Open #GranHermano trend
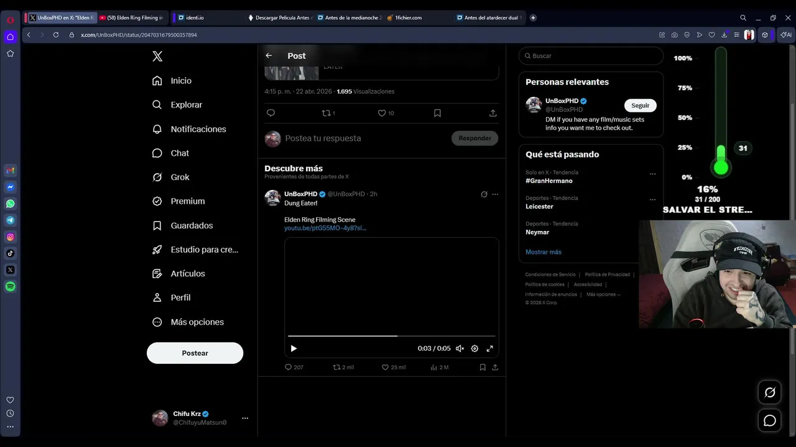 point(548,181)
